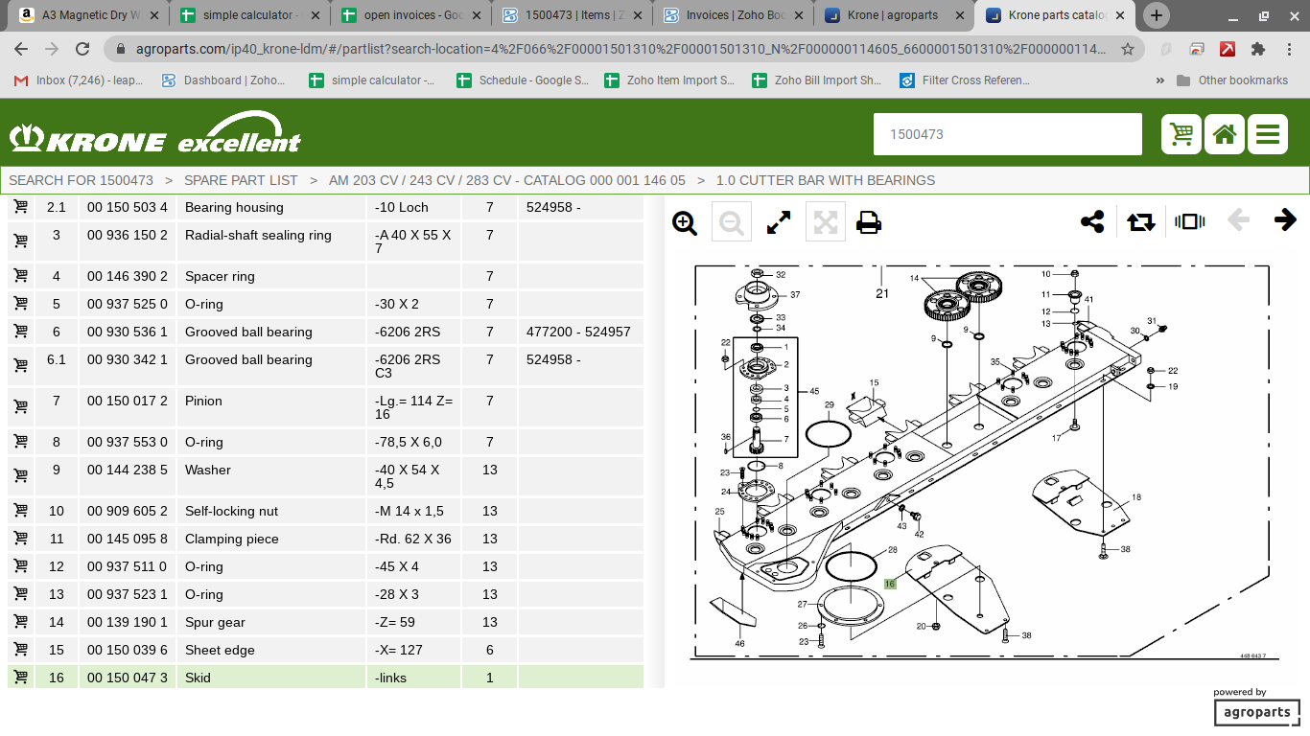1310x736 pixels.
Task: Add Bearing housing row to the cart
Action: (20, 206)
